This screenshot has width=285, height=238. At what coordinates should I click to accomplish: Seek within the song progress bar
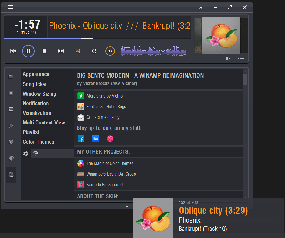coord(97,38)
